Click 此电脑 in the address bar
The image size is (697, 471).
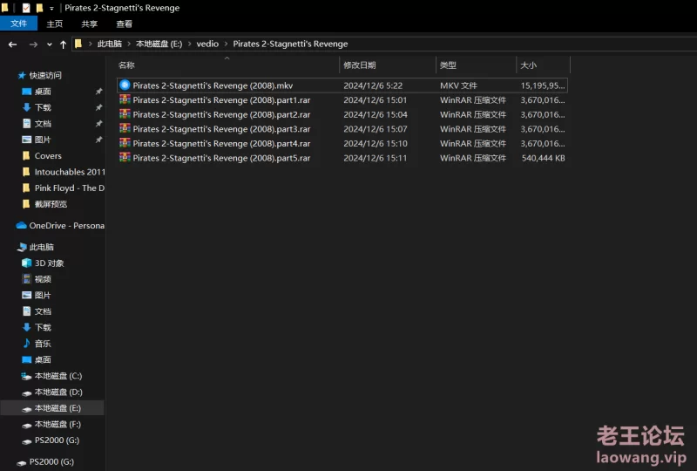(x=110, y=44)
